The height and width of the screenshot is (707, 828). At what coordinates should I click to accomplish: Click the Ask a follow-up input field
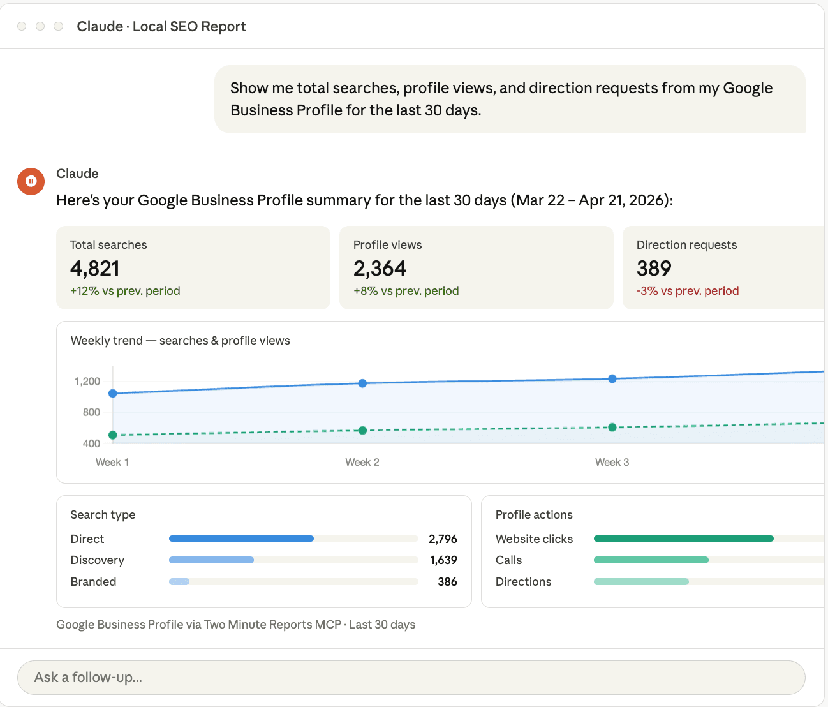pos(411,678)
